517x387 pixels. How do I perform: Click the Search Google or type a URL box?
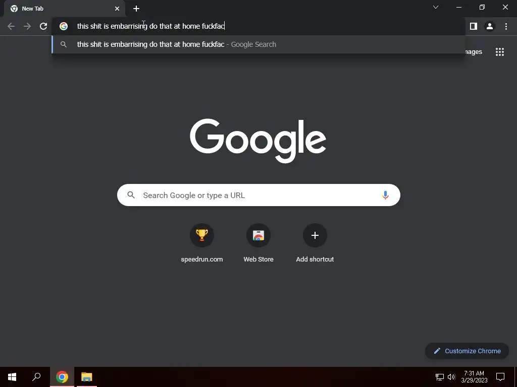(x=258, y=195)
